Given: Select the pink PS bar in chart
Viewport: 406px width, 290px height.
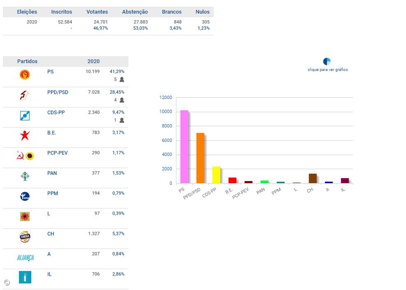Looking at the screenshot, I should click(184, 147).
